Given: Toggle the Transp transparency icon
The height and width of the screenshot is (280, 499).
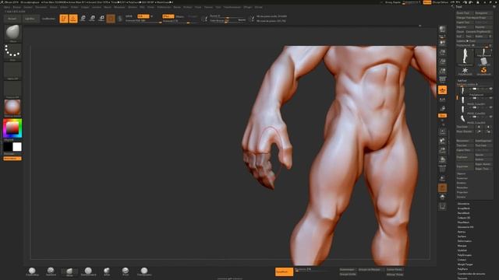Looking at the screenshot, I should 442,178.
